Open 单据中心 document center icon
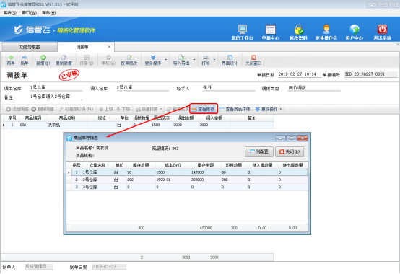 [x=271, y=30]
